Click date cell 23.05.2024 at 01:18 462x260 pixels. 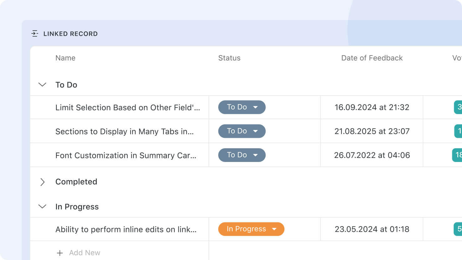click(x=372, y=229)
